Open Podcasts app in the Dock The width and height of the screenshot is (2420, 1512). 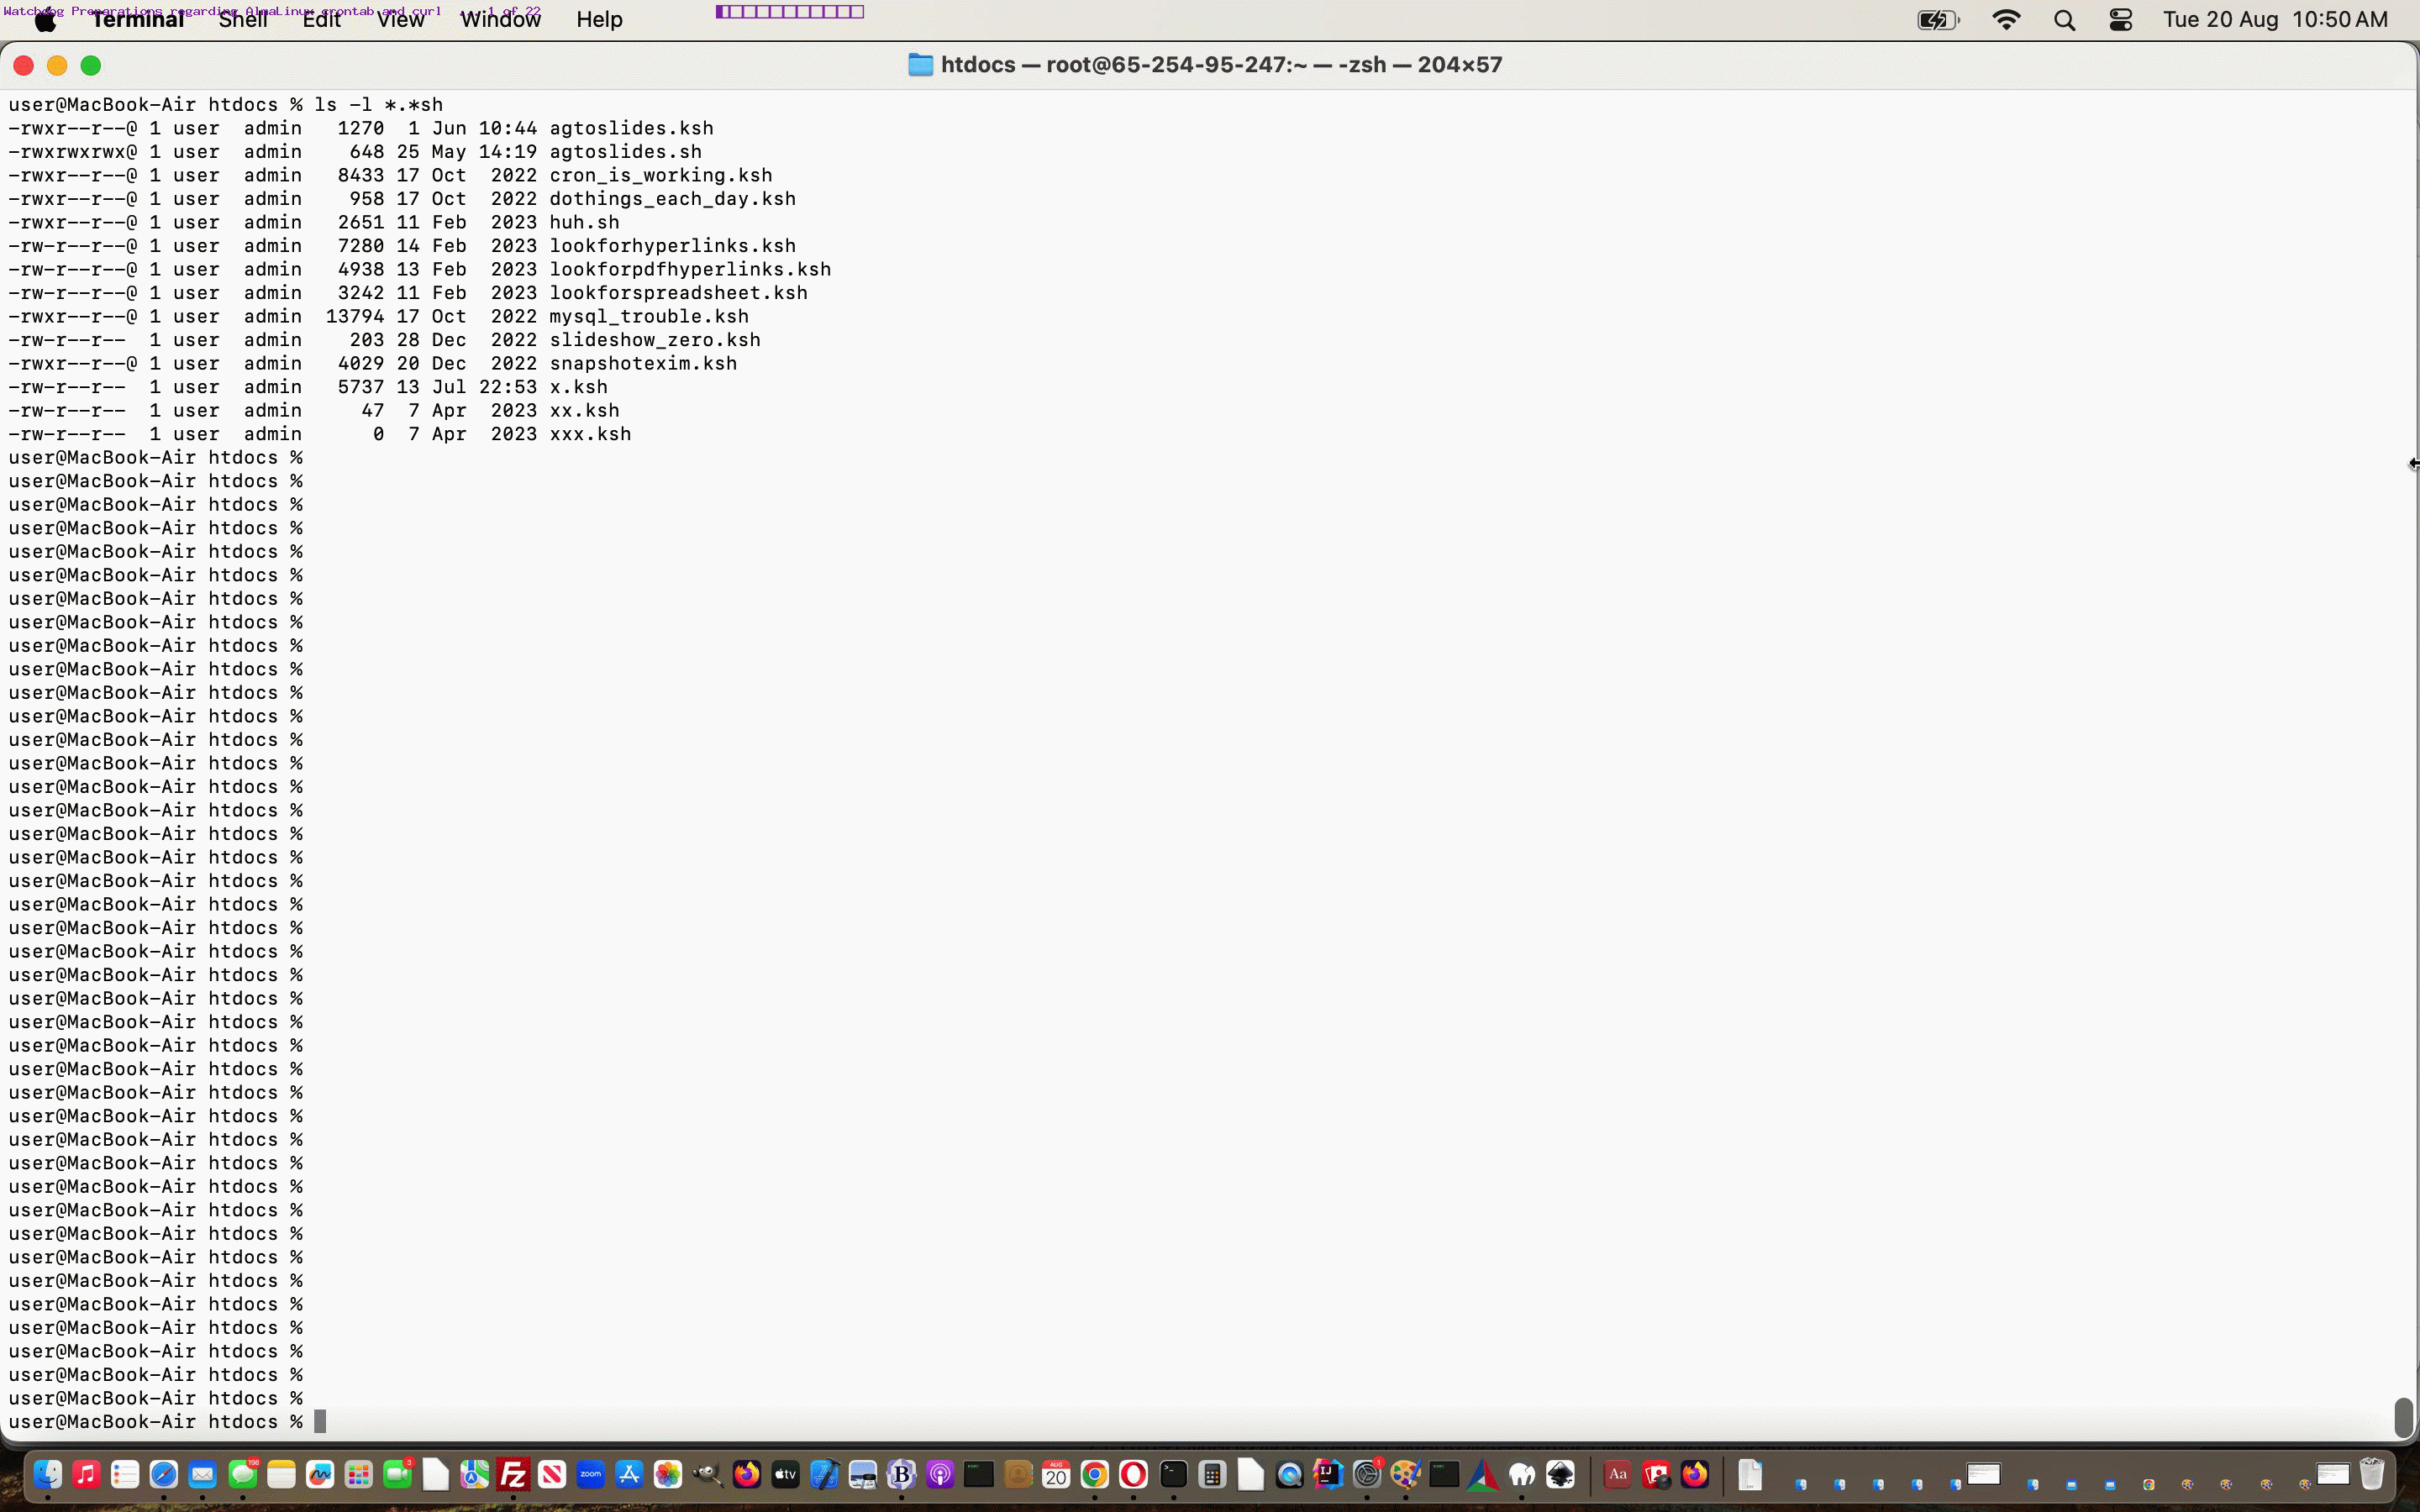tap(940, 1474)
